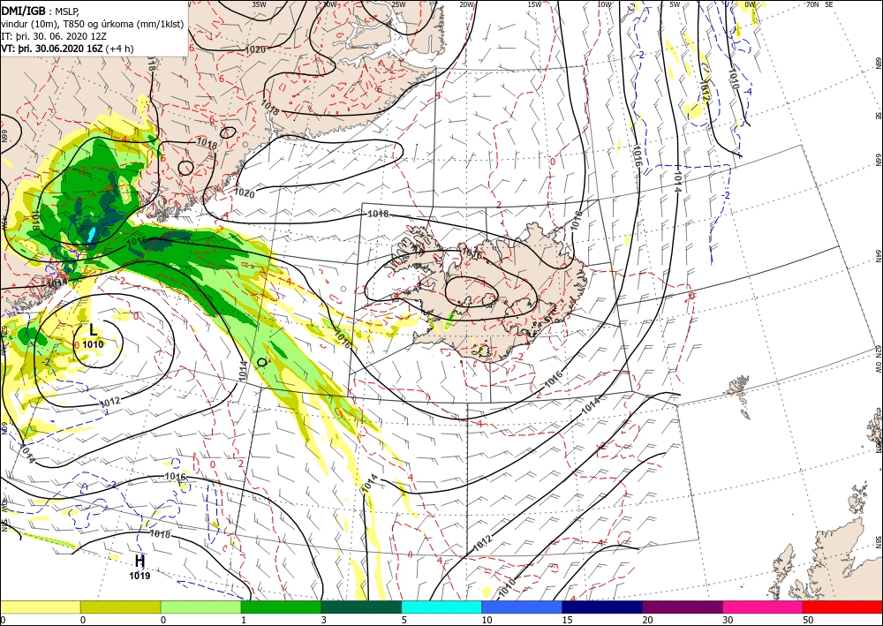Image resolution: width=883 pixels, height=626 pixels.
Task: Click the legend scale value '1'
Action: [244, 620]
